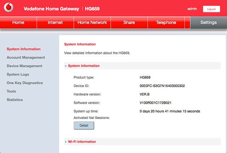The height and width of the screenshot is (153, 227).
Task: Click the Product type value HG659
Action: pyautogui.click(x=145, y=77)
